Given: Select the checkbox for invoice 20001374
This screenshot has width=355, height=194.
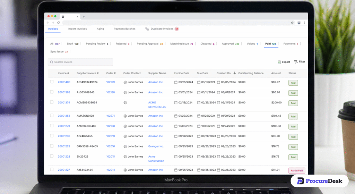Looking at the screenshot, I should pyautogui.click(x=52, y=102).
